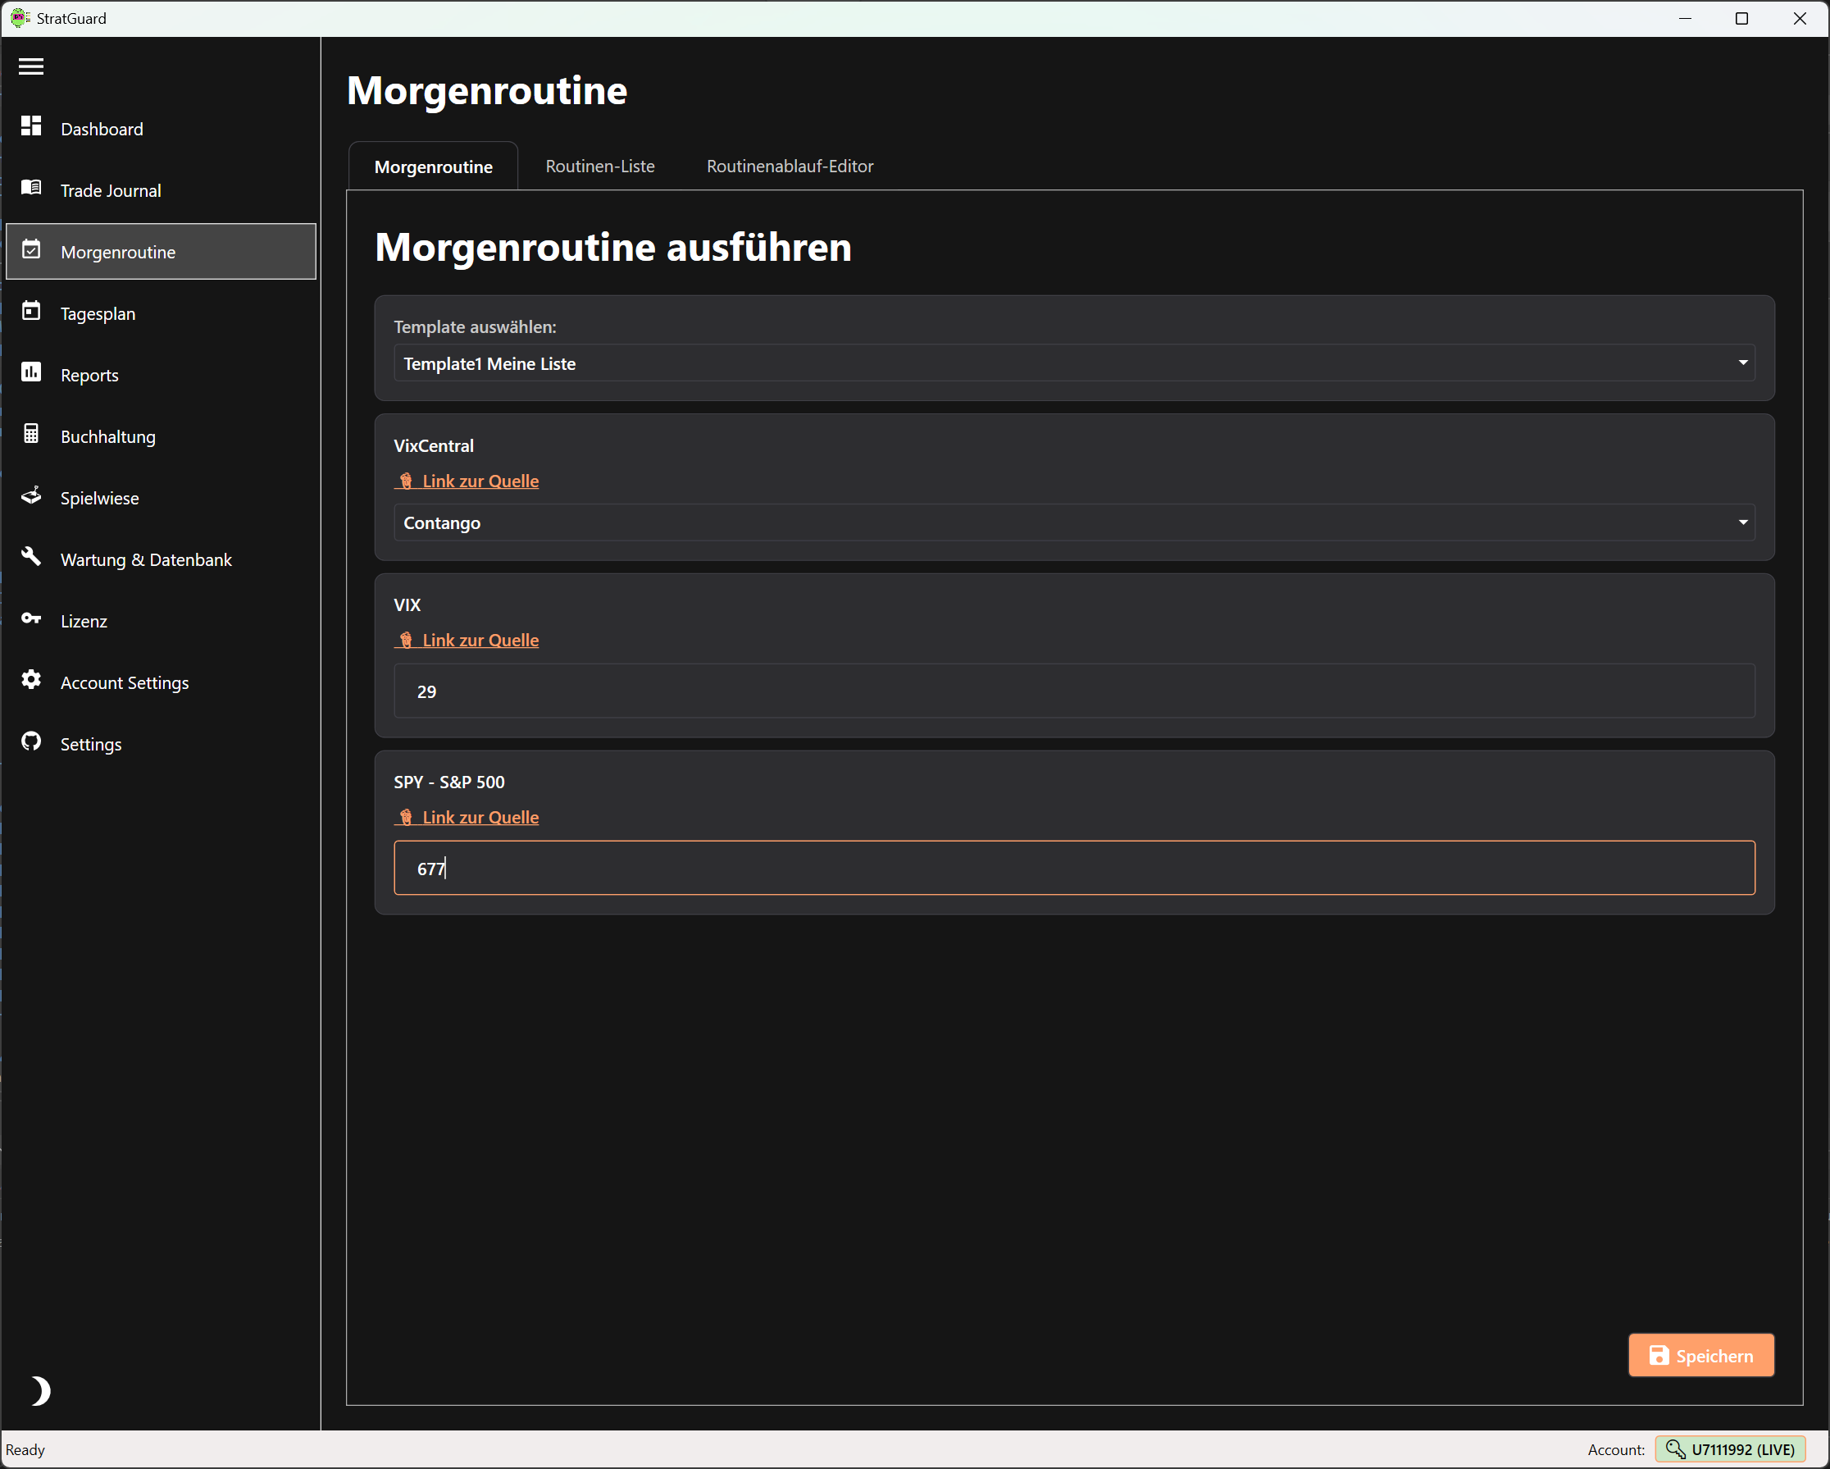Click the Account Settings gear icon
This screenshot has height=1469, width=1830.
(31, 680)
